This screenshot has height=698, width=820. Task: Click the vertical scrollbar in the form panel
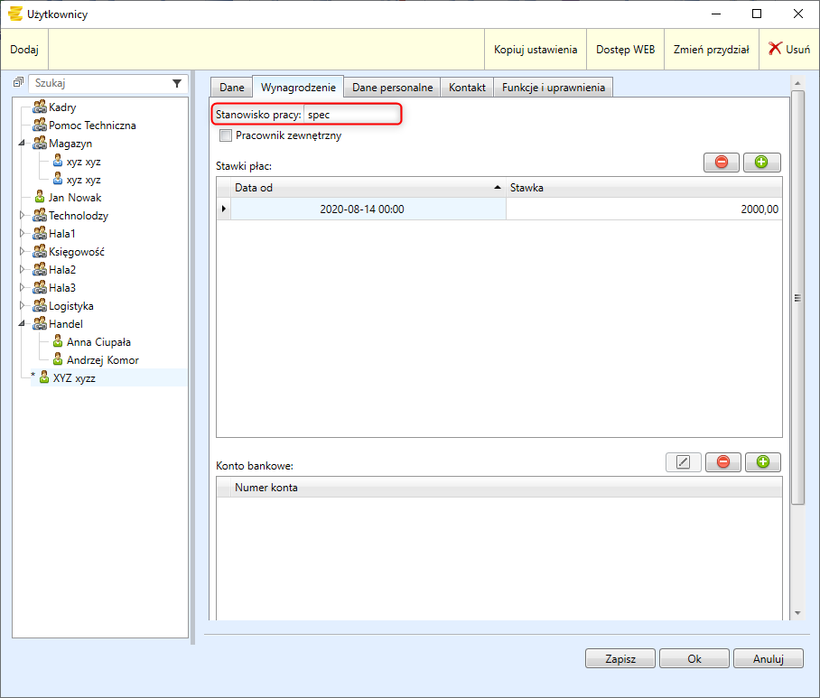click(x=797, y=298)
